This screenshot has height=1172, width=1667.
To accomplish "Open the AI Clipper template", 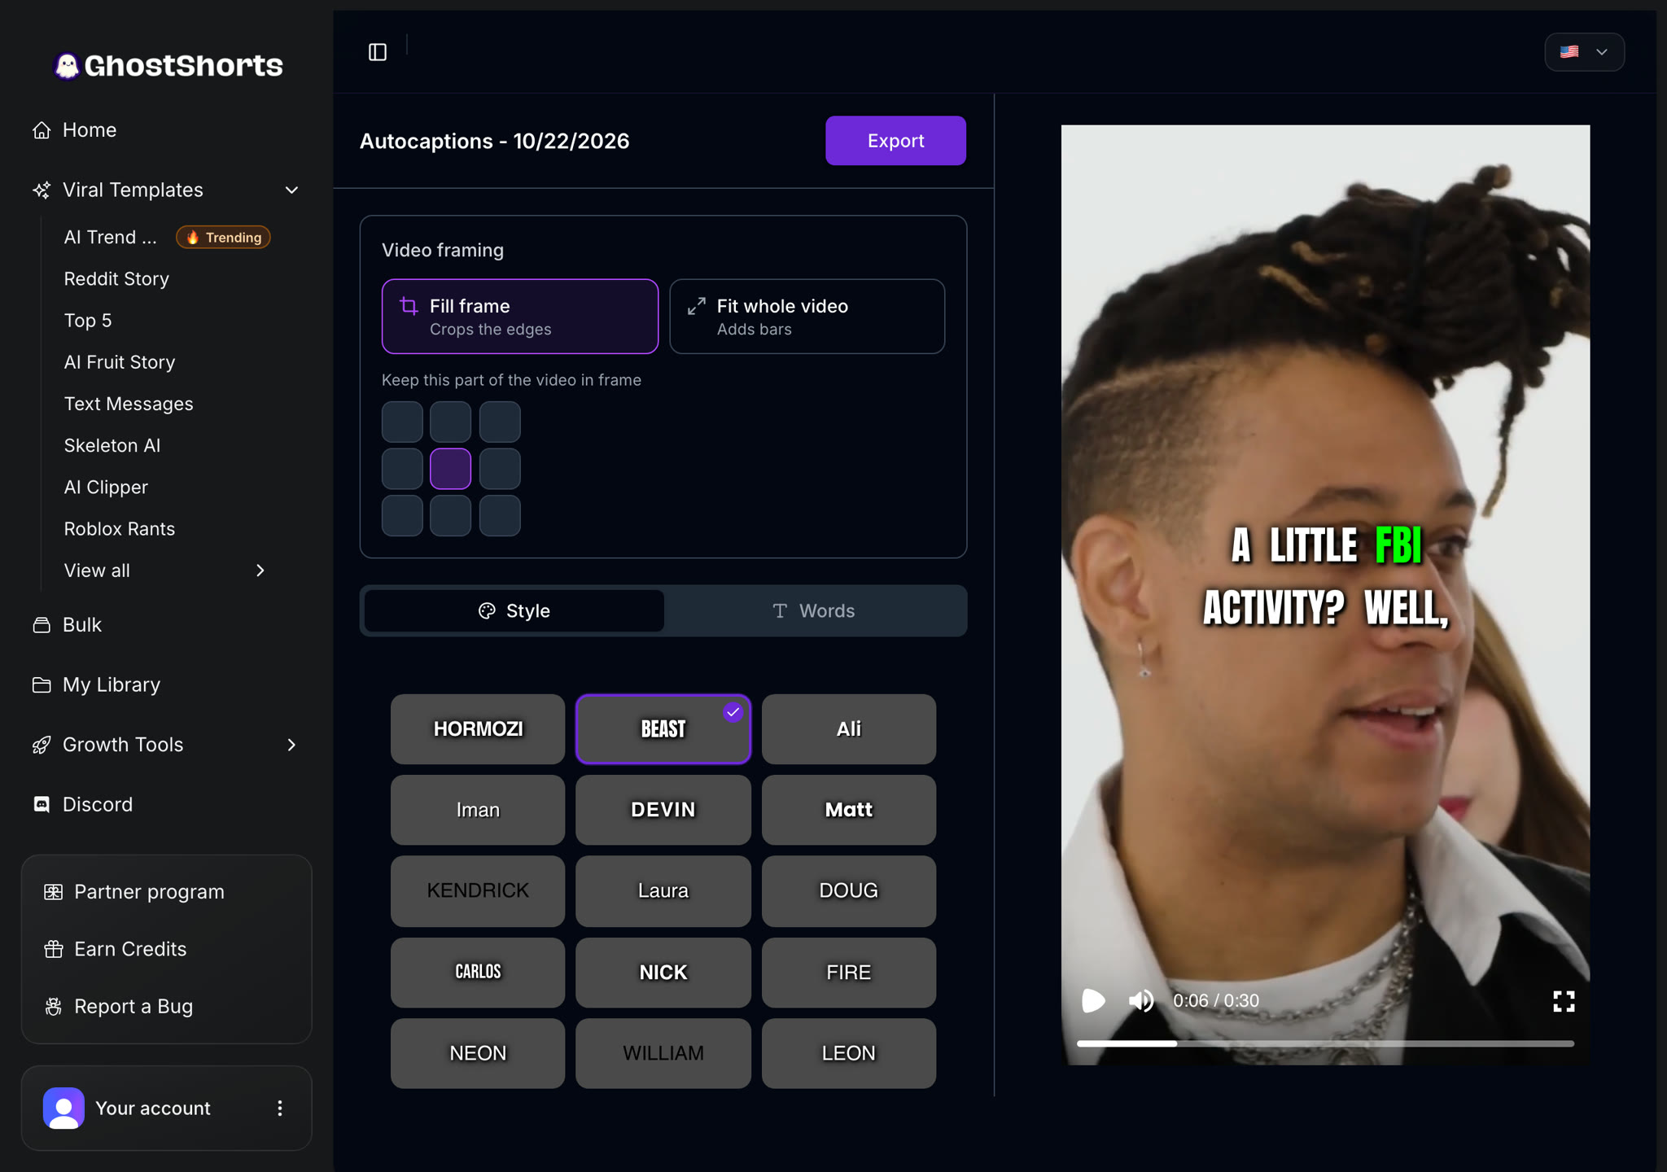I will (x=106, y=487).
